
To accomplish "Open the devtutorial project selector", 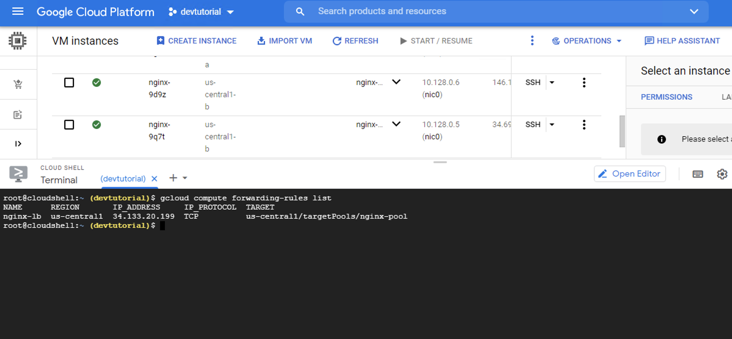I will 201,12.
